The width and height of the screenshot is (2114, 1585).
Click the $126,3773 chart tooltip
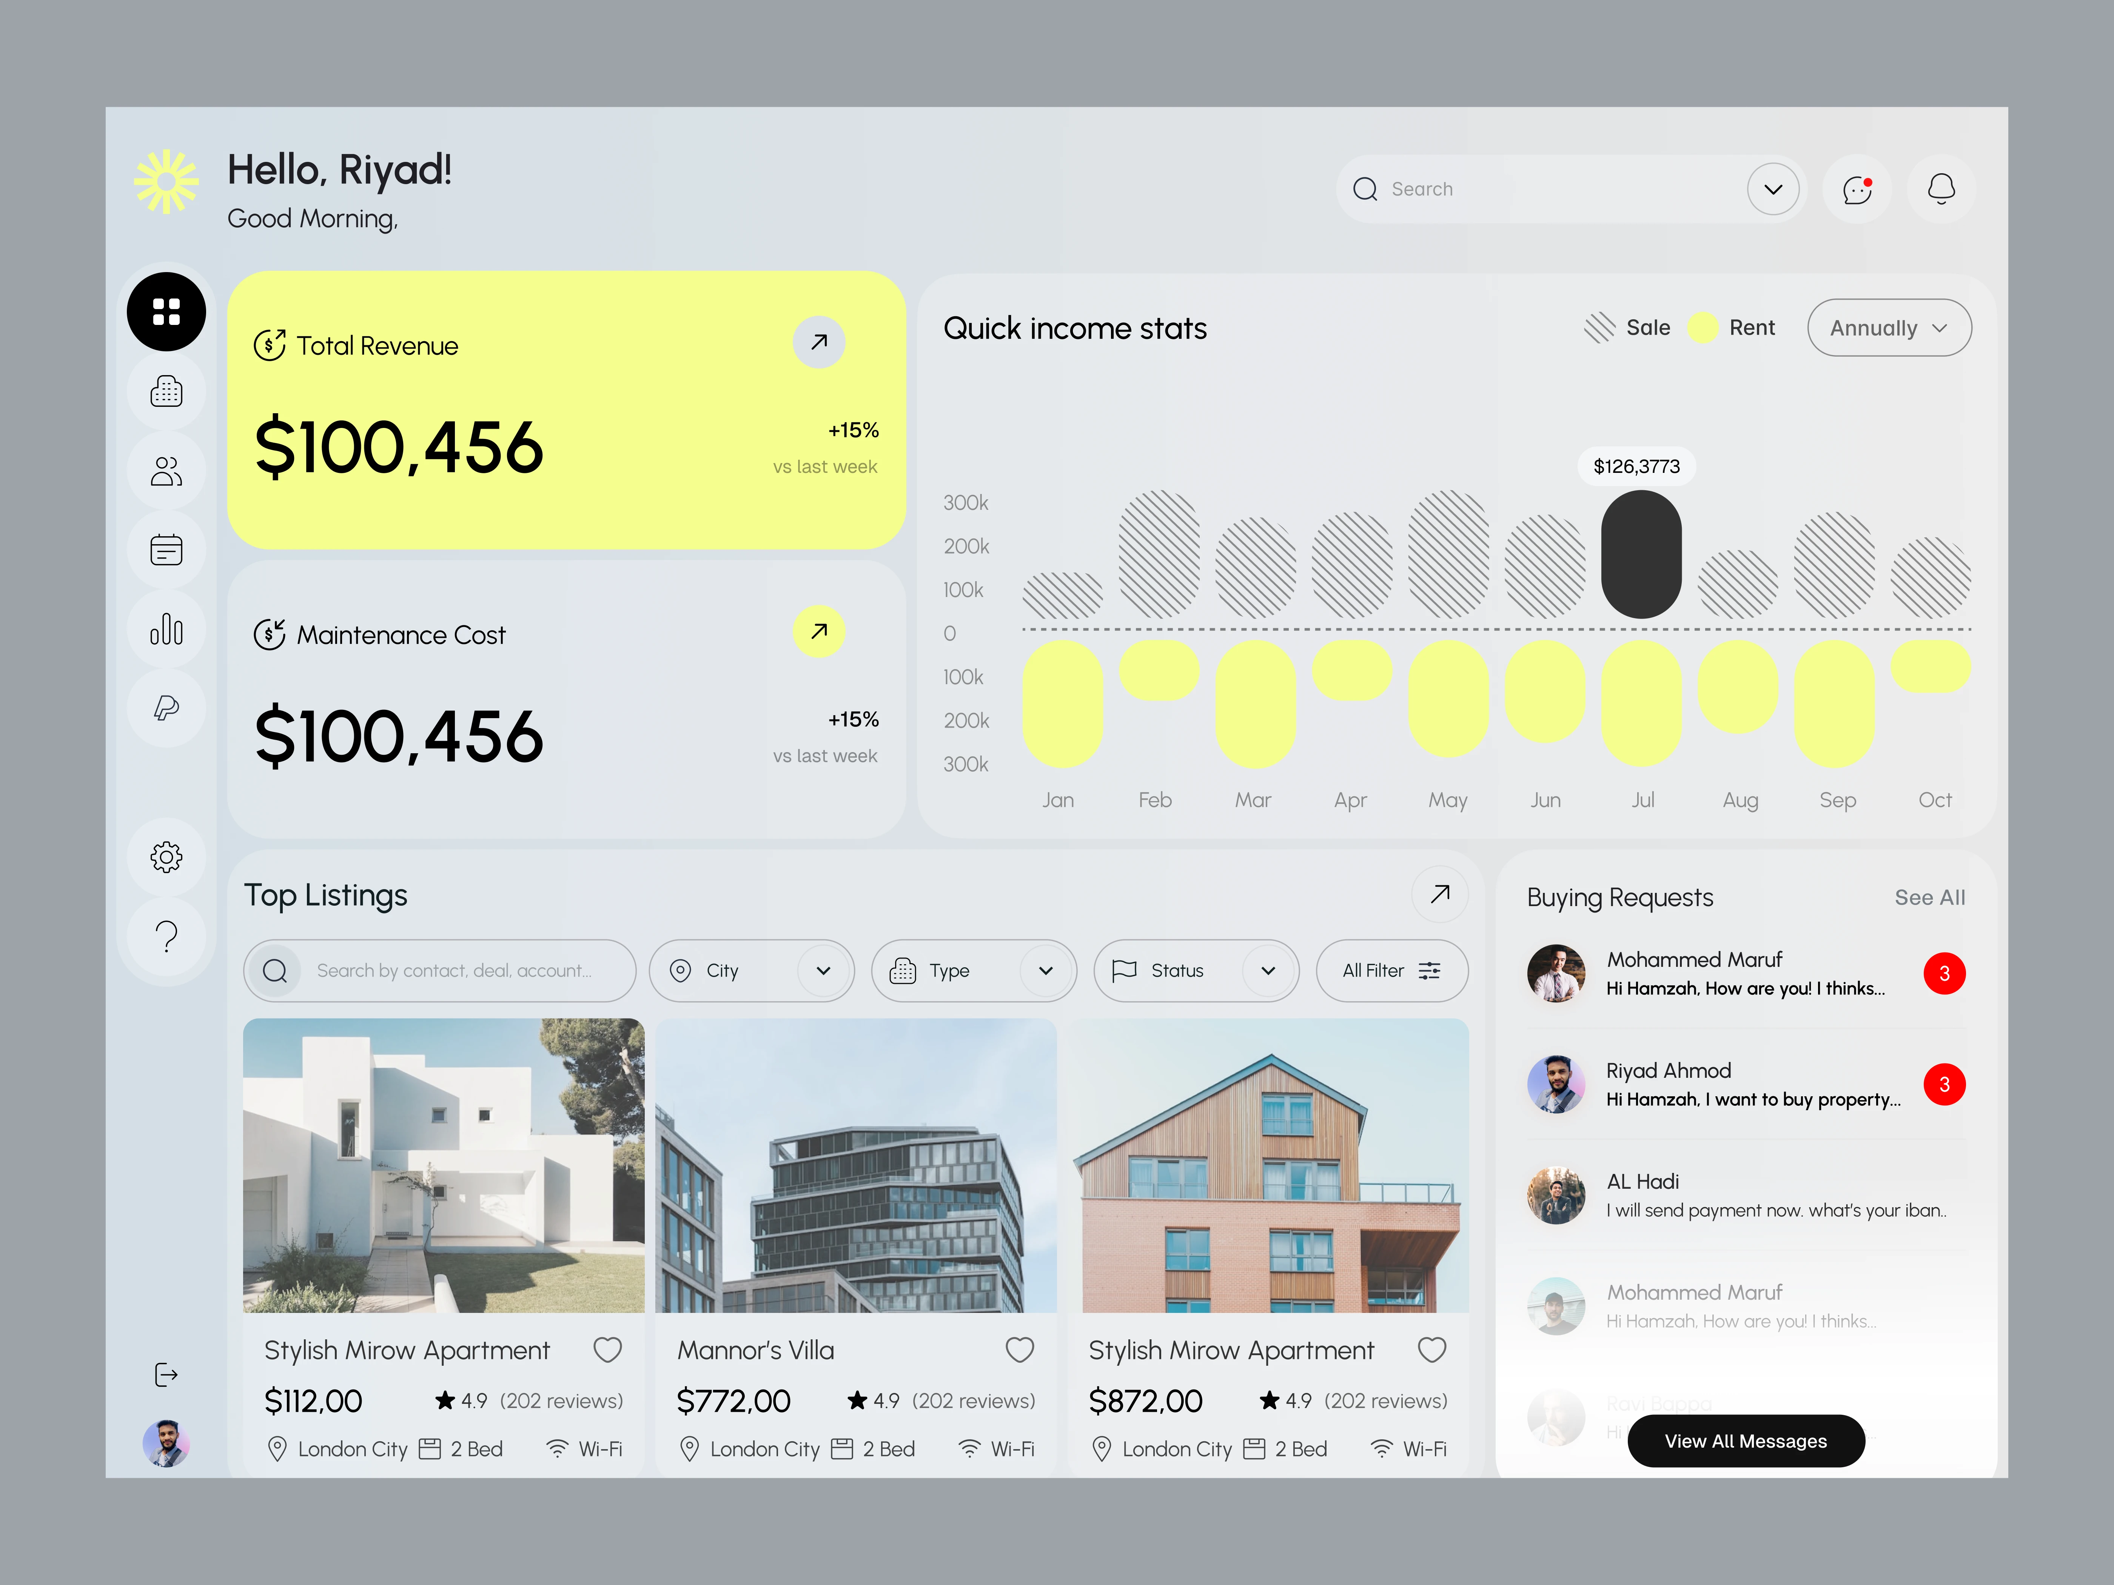tap(1636, 466)
